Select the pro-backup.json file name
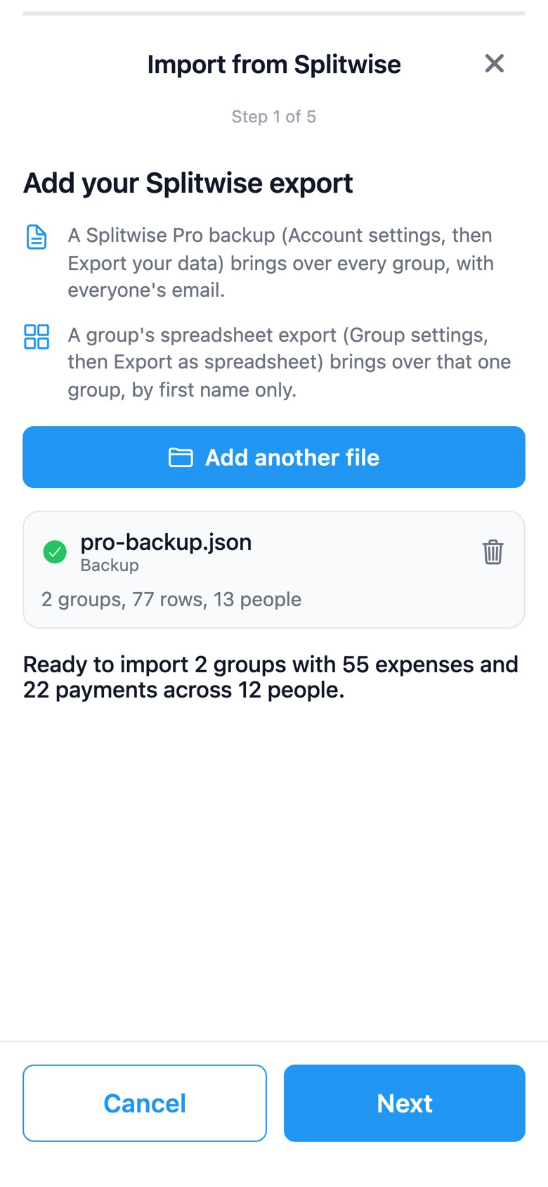This screenshot has height=1187, width=548. pos(166,542)
